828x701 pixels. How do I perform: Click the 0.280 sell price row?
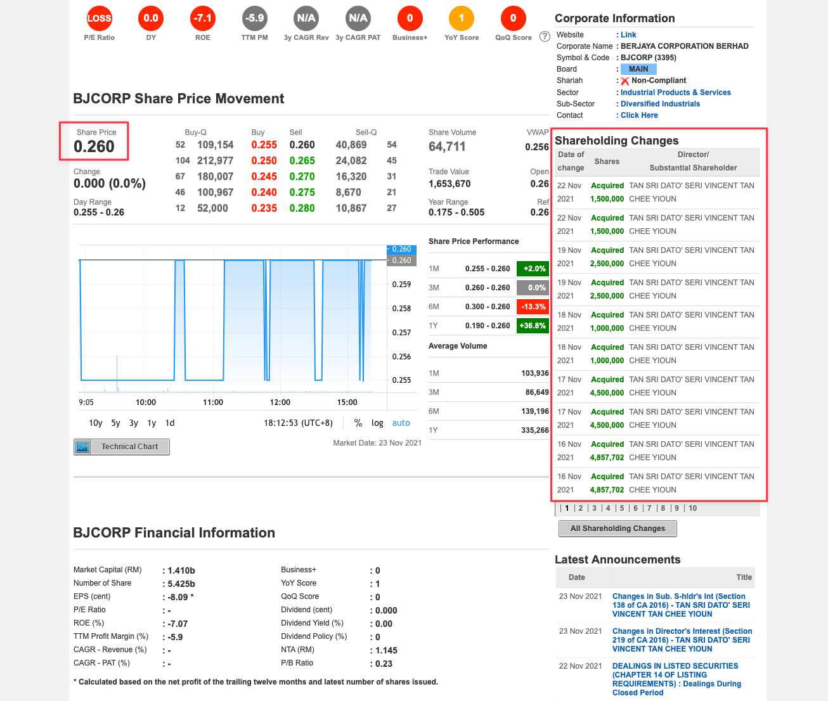click(x=302, y=209)
